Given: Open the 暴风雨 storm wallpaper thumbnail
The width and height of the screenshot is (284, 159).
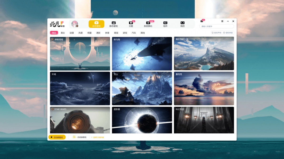Looking at the screenshot, I should click(204, 89).
